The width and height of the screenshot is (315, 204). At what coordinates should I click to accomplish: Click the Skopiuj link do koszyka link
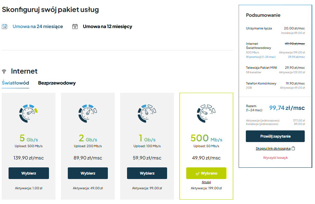pyautogui.click(x=273, y=149)
